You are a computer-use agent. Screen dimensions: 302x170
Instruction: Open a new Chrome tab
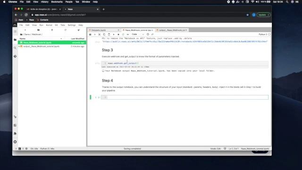pyautogui.click(x=103, y=9)
